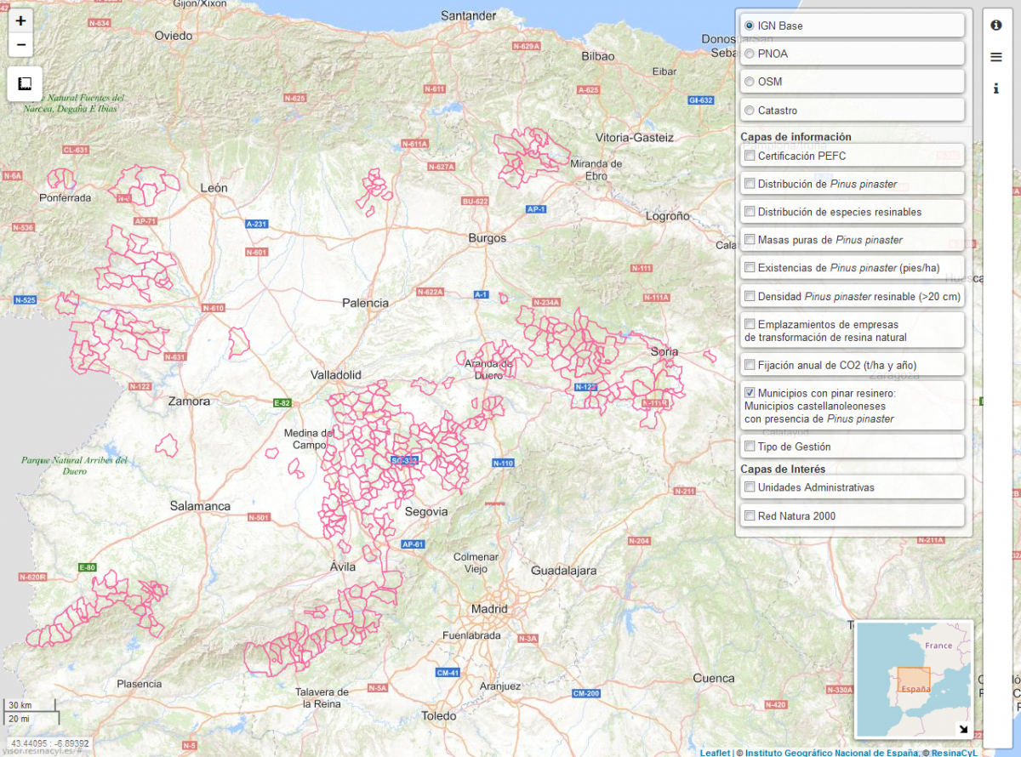The width and height of the screenshot is (1021, 757).
Task: Click the Cuenca city label
Action: pyautogui.click(x=714, y=678)
